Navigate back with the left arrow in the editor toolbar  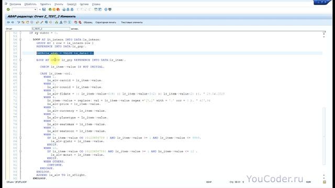pyautogui.click(x=8, y=22)
